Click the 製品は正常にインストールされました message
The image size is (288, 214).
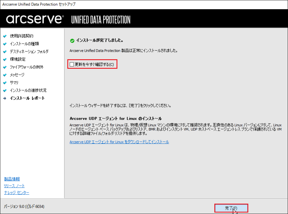click(124, 51)
